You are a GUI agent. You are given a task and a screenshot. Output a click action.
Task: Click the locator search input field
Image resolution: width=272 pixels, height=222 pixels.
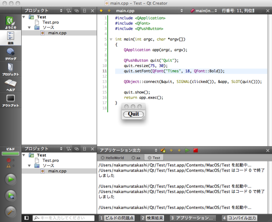pyautogui.click(x=63, y=218)
